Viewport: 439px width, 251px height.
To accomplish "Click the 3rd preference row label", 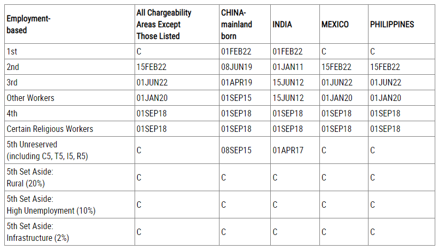I will click(x=12, y=83).
